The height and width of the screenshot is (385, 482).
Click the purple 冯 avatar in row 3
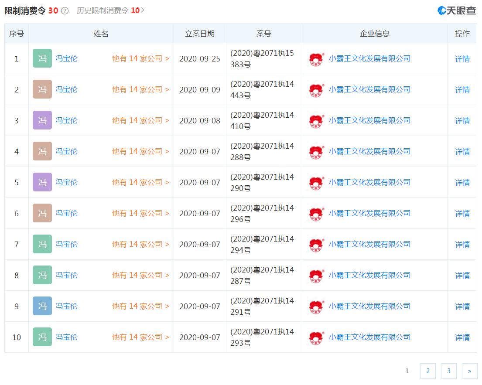(42, 120)
